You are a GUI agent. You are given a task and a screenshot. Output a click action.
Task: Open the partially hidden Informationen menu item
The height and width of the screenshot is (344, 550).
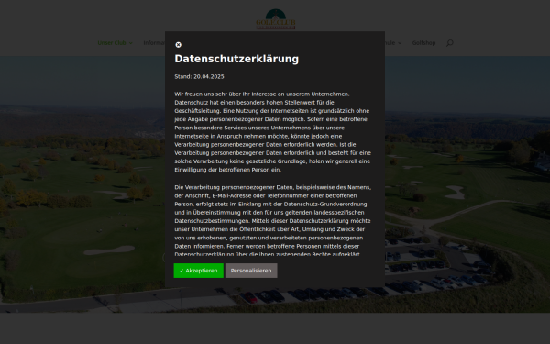pos(154,43)
